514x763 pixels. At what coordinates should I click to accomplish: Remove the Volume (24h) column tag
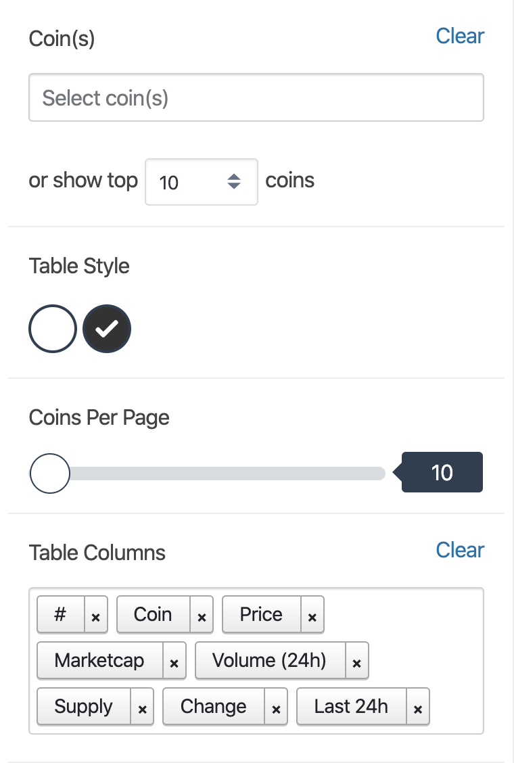tap(357, 661)
